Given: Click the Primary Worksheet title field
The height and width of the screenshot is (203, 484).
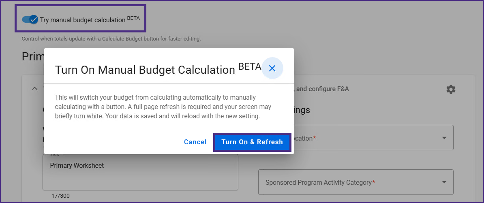Looking at the screenshot, I should coord(140,172).
